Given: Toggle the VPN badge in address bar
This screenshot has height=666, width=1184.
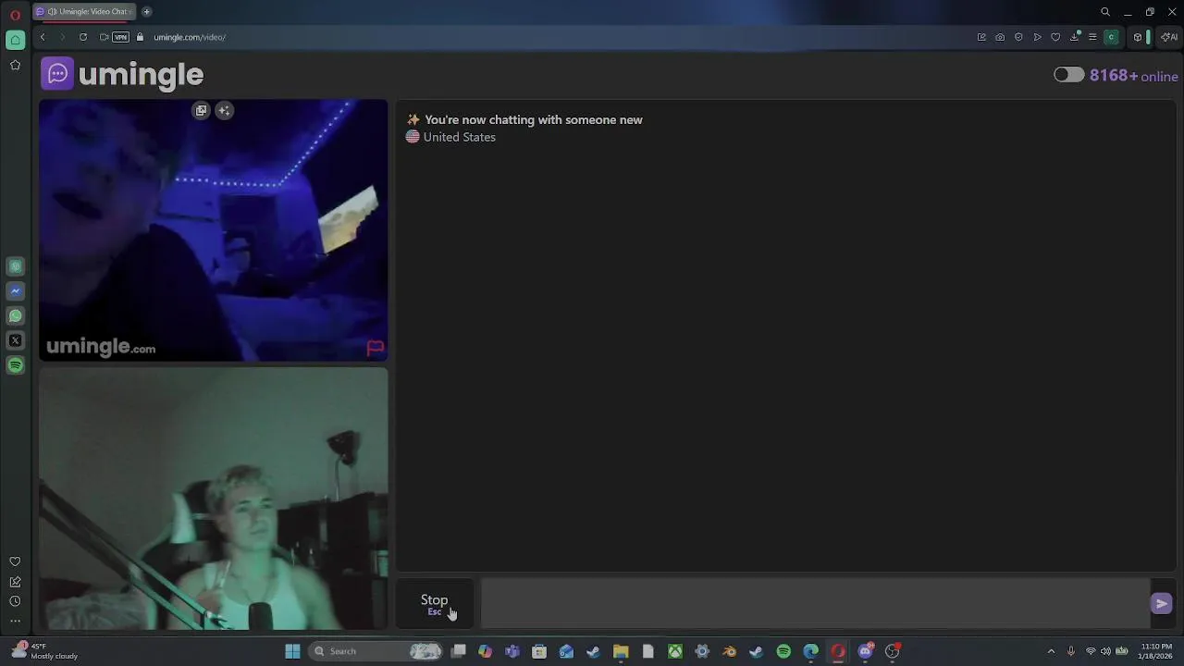Looking at the screenshot, I should coord(121,37).
